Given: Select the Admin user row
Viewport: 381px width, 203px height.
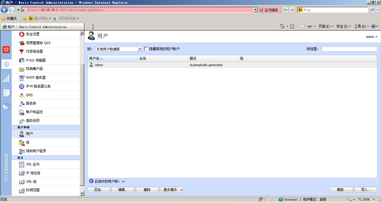Looking at the screenshot, I should pyautogui.click(x=232, y=65).
